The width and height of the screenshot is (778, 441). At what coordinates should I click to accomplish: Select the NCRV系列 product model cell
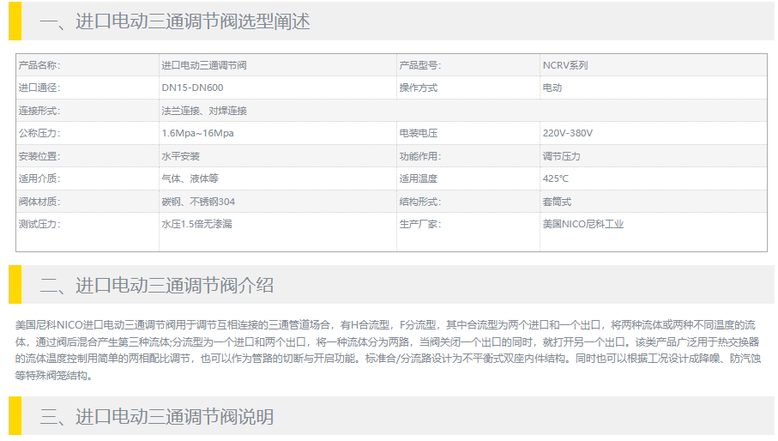[x=564, y=65]
